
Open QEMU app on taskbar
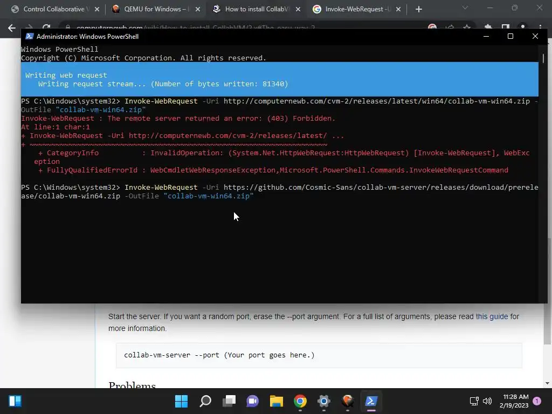tap(348, 401)
